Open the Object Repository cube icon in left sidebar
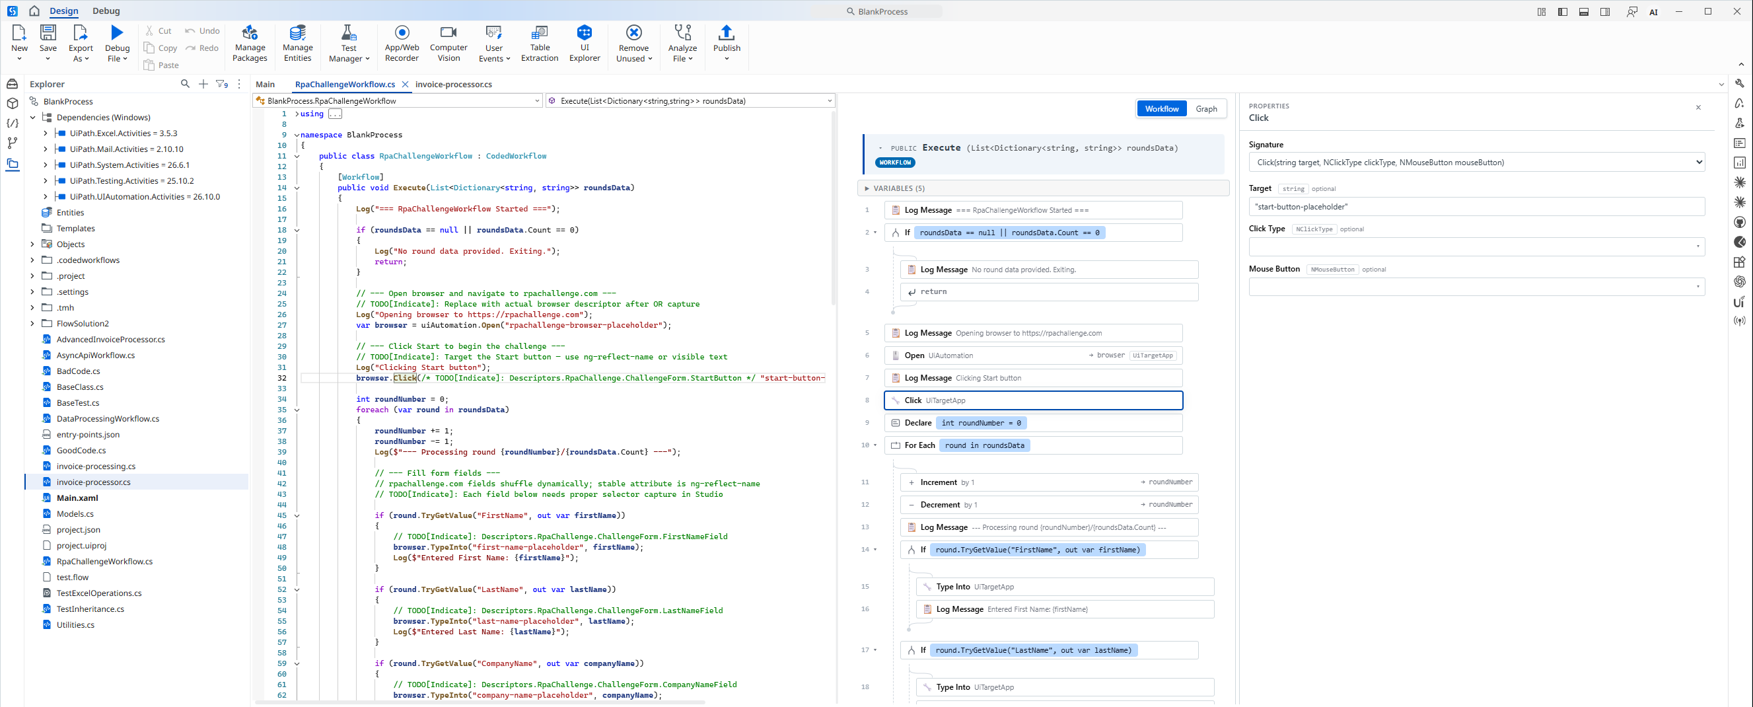Viewport: 1753px width, 707px height. [13, 104]
